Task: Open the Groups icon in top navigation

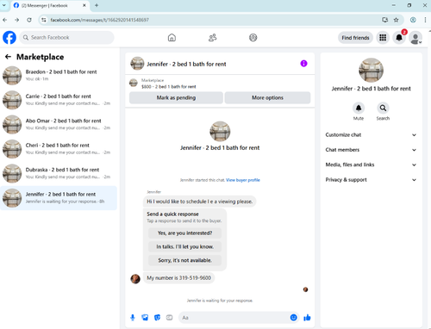Action: coord(253,38)
